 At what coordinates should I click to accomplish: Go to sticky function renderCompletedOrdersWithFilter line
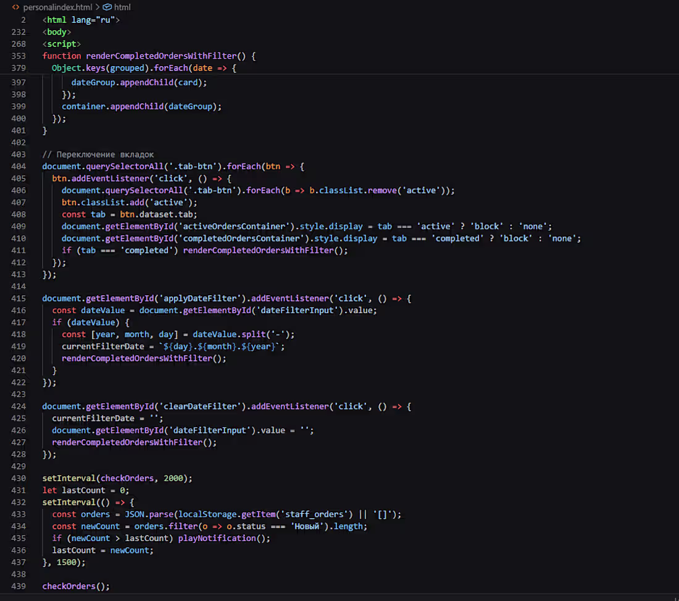pos(149,56)
